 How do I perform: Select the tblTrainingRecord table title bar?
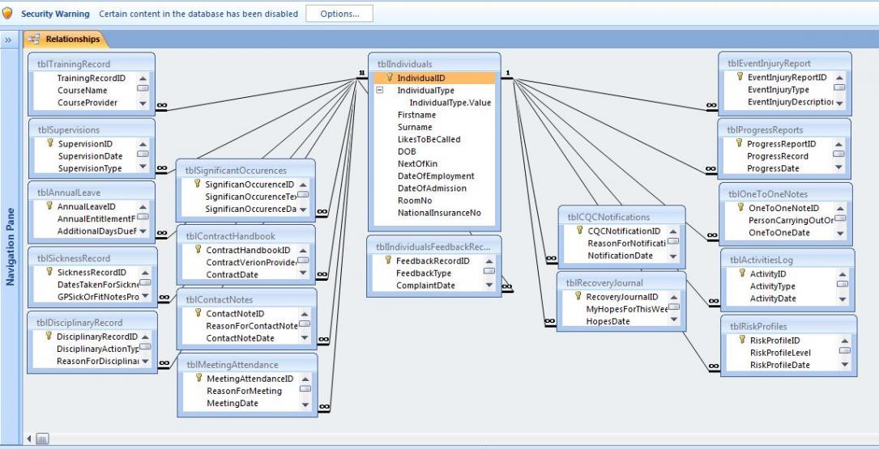(x=91, y=64)
